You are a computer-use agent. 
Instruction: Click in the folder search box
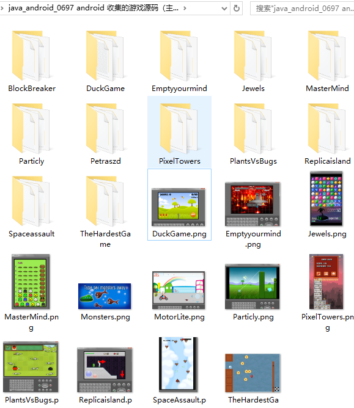[302, 9]
